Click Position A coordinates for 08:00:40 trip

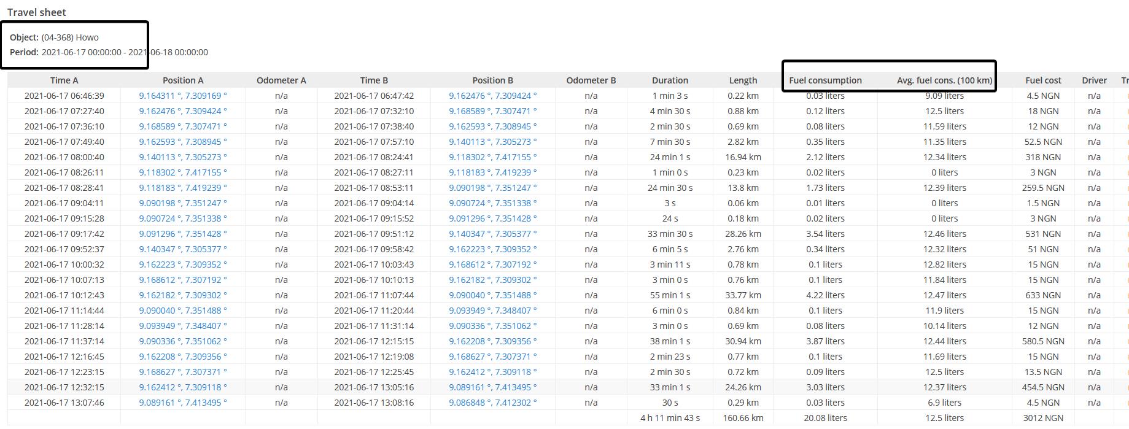pyautogui.click(x=182, y=157)
